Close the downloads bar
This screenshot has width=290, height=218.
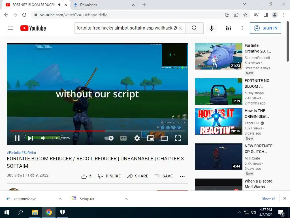coord(285,198)
